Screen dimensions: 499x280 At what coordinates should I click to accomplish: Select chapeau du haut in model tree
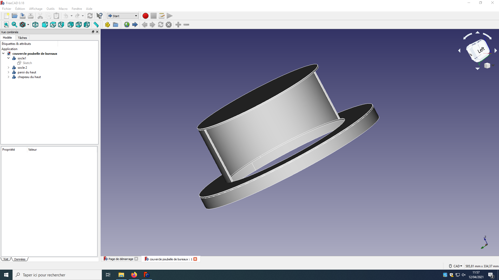[x=29, y=77]
